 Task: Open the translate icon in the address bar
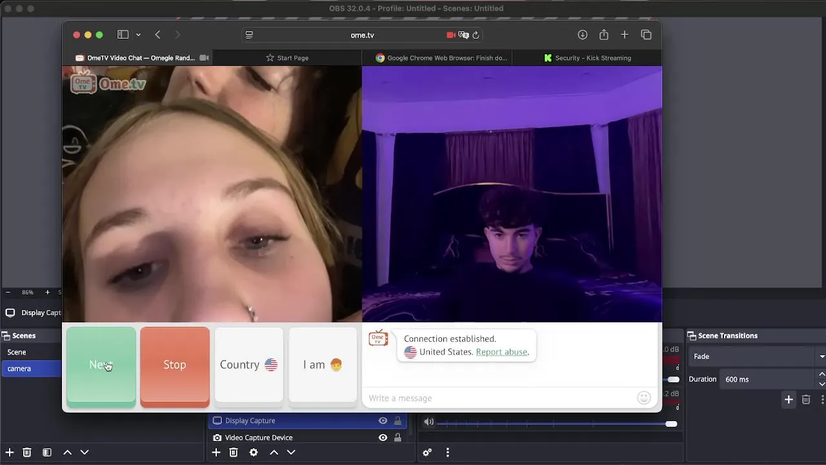click(x=463, y=35)
